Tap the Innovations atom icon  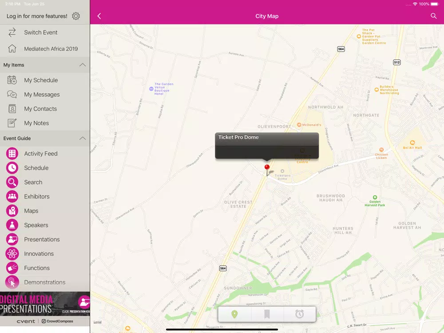coord(12,254)
